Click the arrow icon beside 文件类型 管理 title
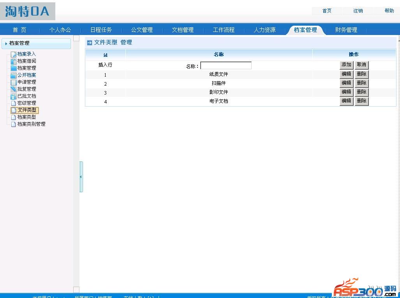The height and width of the screenshot is (298, 400). pyautogui.click(x=89, y=42)
